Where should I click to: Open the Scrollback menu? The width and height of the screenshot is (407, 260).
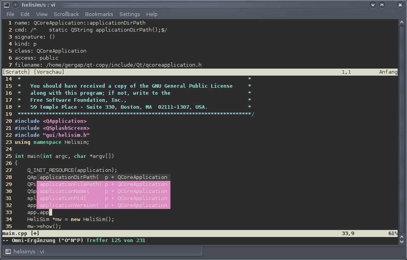[66, 14]
